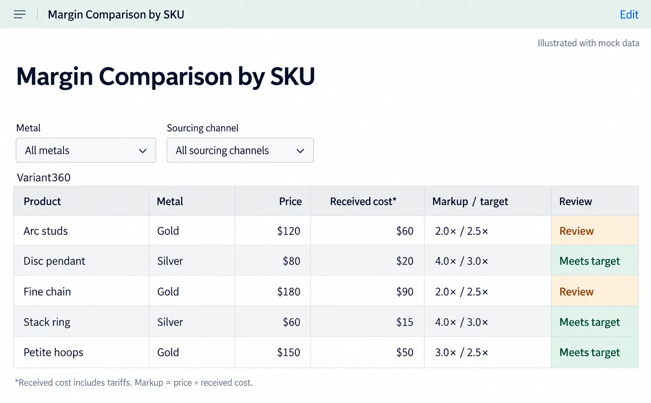
Task: Click the Review status for Fine chain
Action: click(x=595, y=291)
